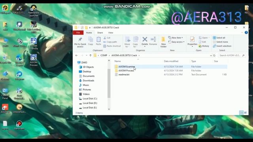Image resolution: width=253 pixels, height=142 pixels.
Task: Sort by Size column header
Action: click(x=216, y=61)
